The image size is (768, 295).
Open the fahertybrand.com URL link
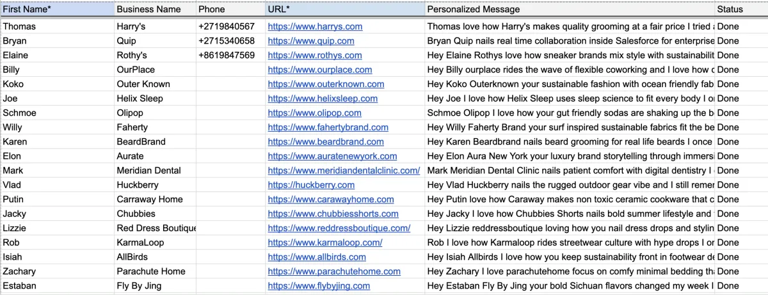pyautogui.click(x=328, y=127)
